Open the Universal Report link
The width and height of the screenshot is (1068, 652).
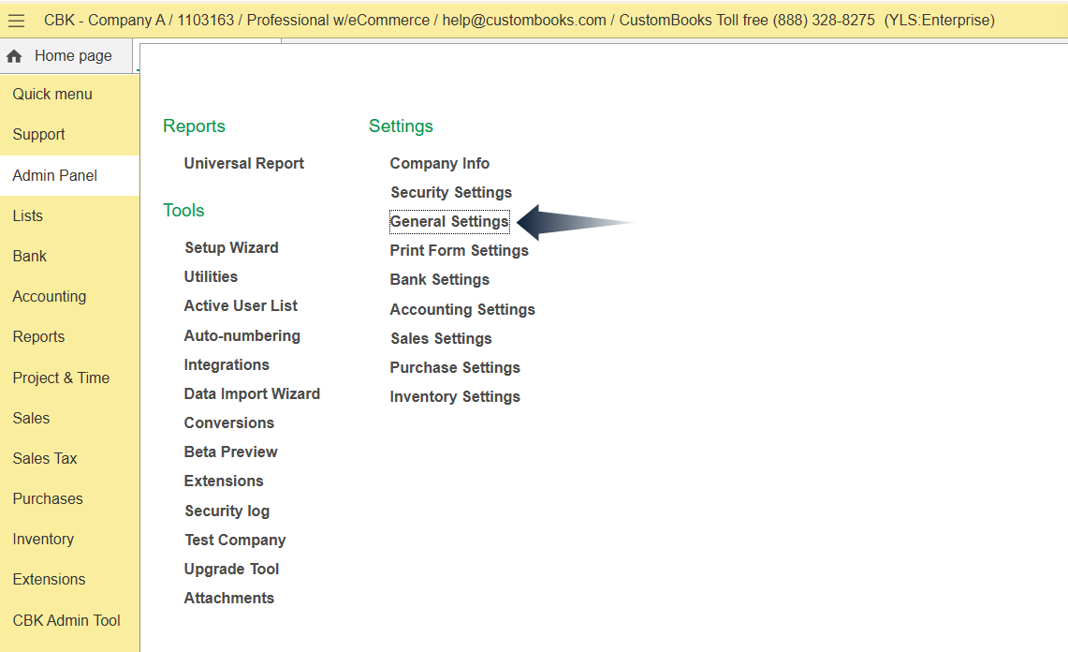[244, 163]
